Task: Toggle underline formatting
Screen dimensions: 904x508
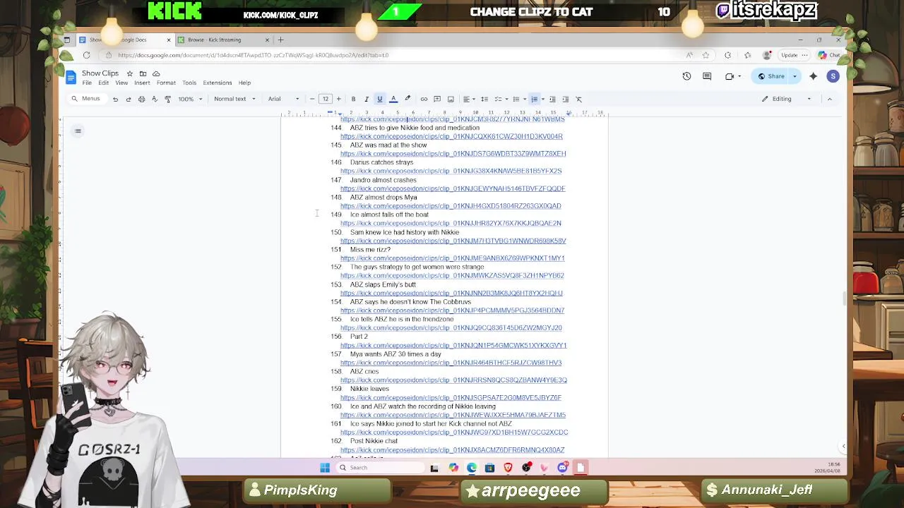Action: 379,99
